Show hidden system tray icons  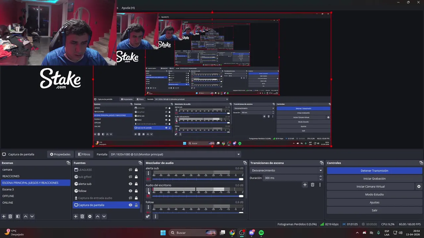(x=357, y=233)
